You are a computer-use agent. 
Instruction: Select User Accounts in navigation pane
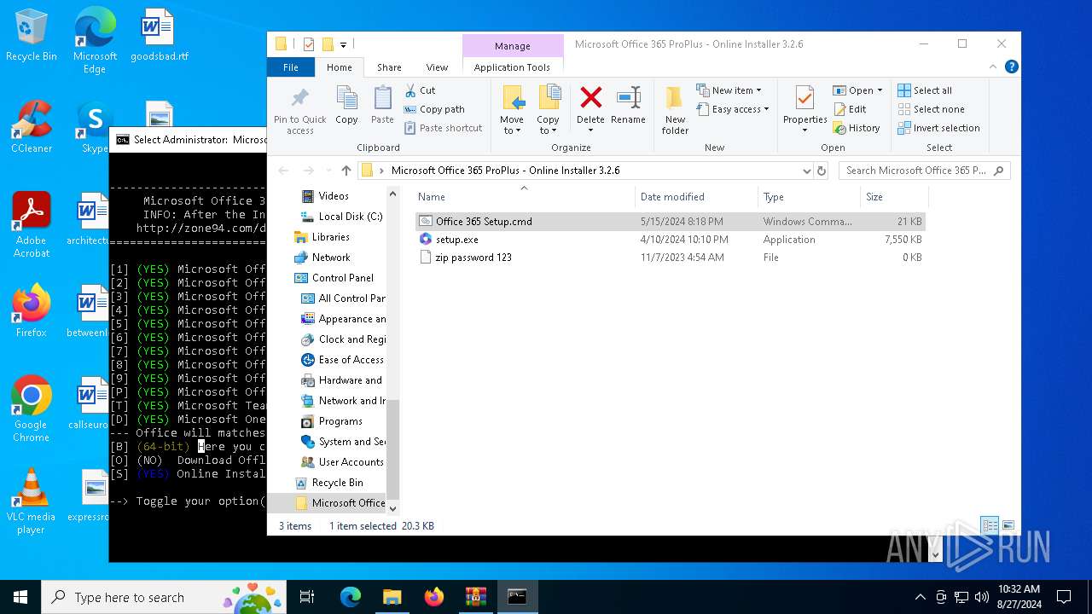click(343, 462)
